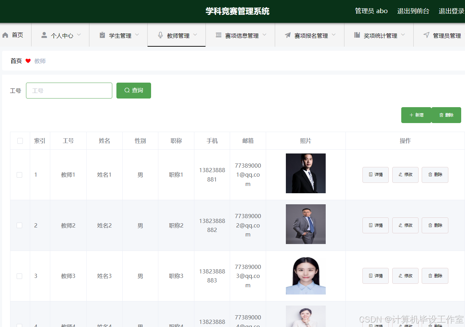Check the checkbox for row 教师3

click(19, 276)
